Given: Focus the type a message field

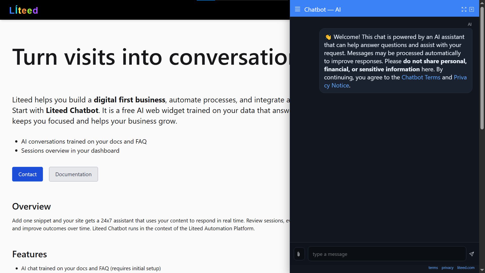Looking at the screenshot, I should click(x=387, y=254).
